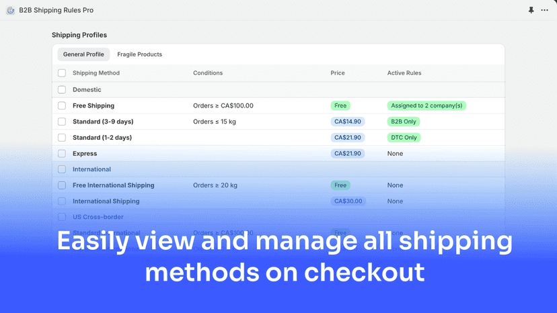Pin the app with the pin icon
Screen dimensions: 557x313
coord(531,10)
